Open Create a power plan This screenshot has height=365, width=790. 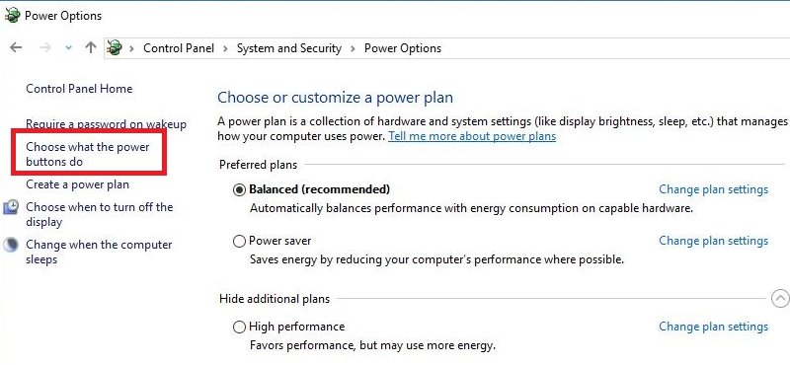tap(78, 184)
